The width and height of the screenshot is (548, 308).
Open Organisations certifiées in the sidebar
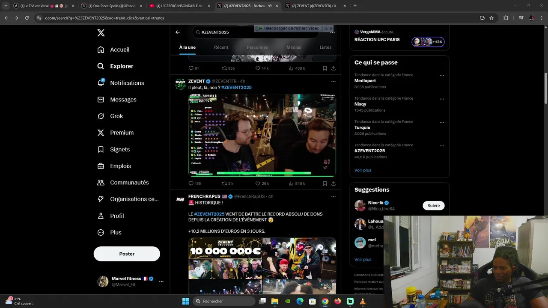128,199
